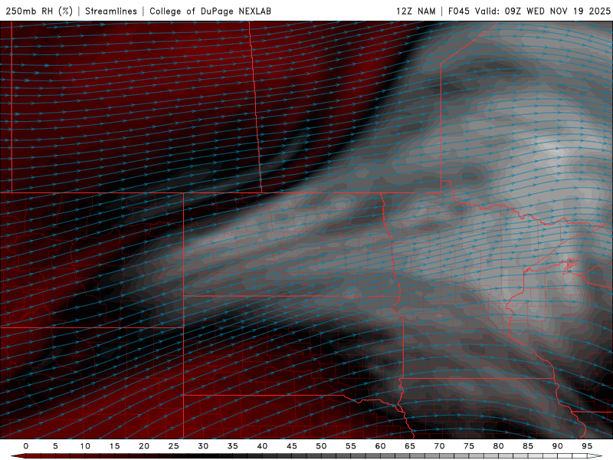Screen dimensions: 613x460
Task: Select the "40" label on the color scale
Action: [x=262, y=446]
